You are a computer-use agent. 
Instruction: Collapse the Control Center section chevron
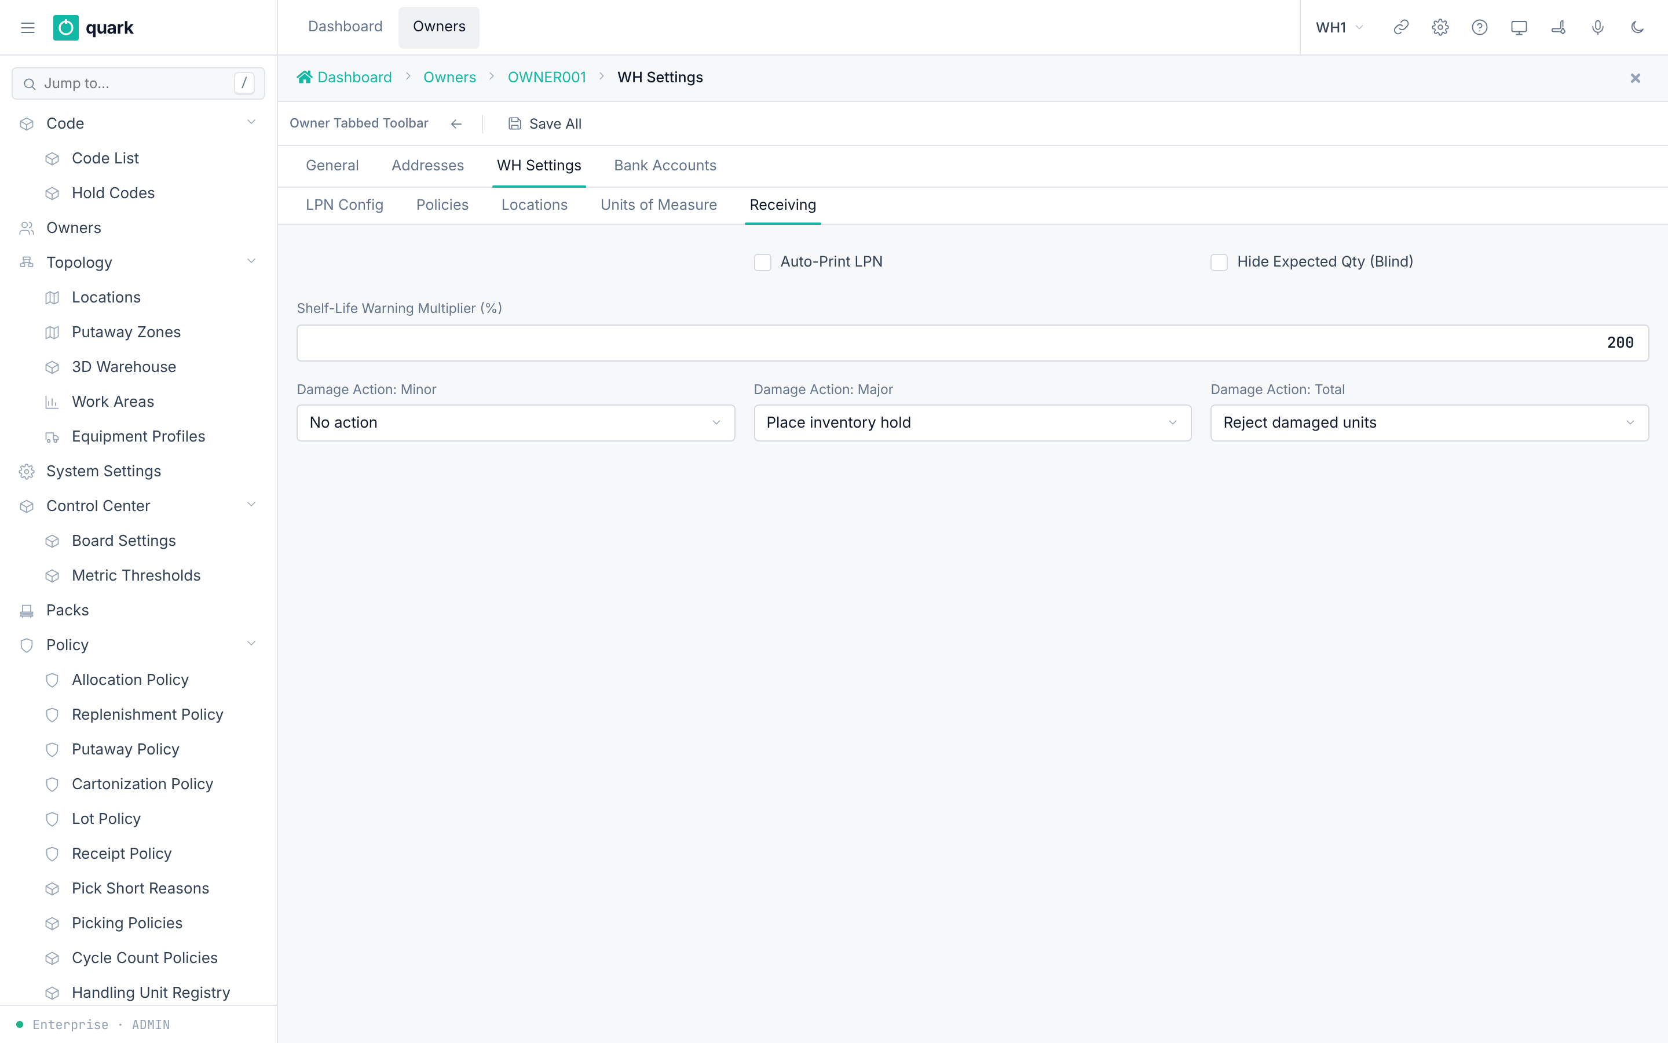[x=251, y=504]
